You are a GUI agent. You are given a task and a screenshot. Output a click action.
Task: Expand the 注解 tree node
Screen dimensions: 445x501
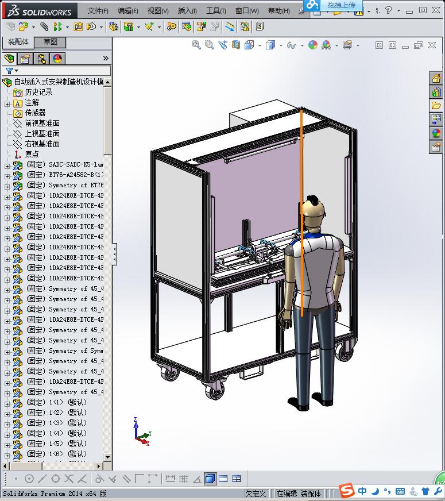click(7, 104)
